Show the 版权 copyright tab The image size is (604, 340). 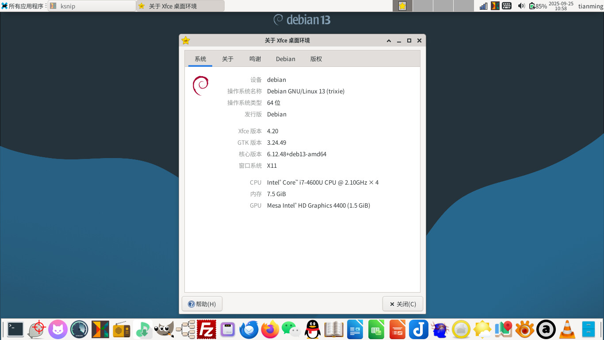pos(316,59)
